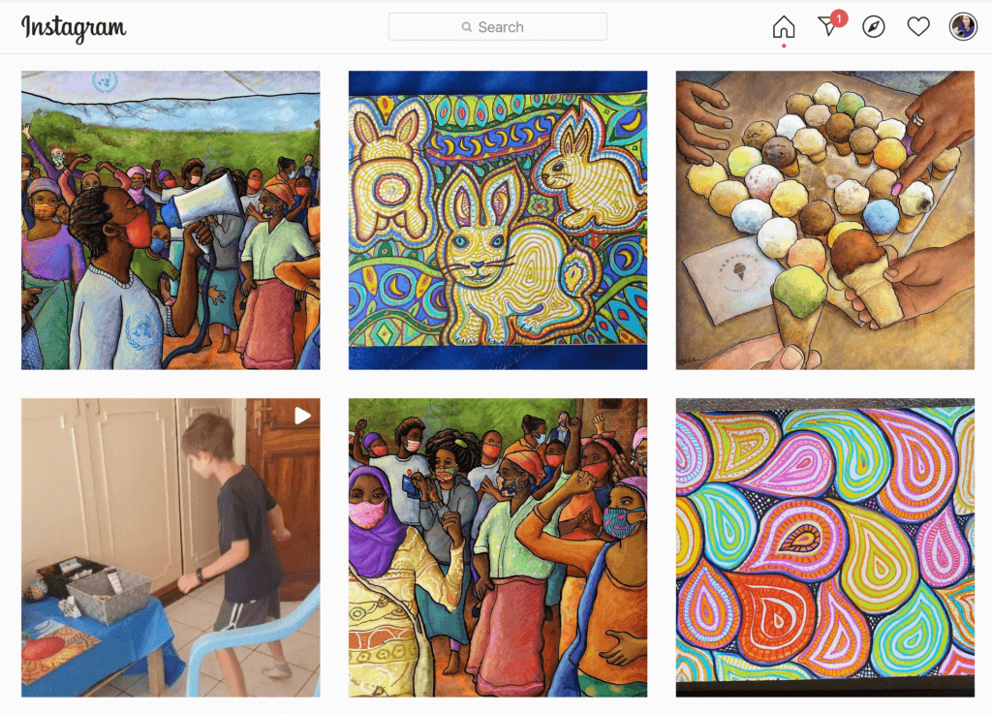
Task: Open direct messages with one notification
Action: 827,26
